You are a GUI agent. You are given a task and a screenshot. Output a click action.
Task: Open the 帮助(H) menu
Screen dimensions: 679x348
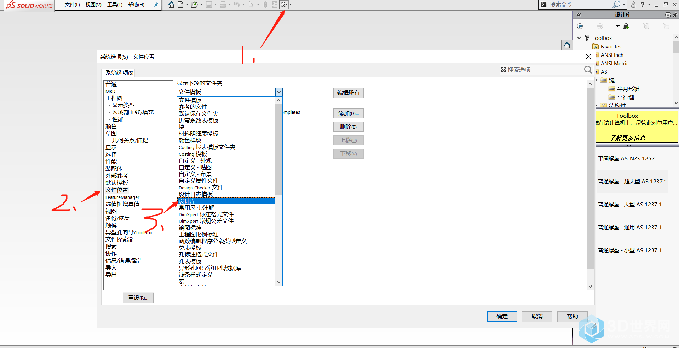[x=136, y=5]
